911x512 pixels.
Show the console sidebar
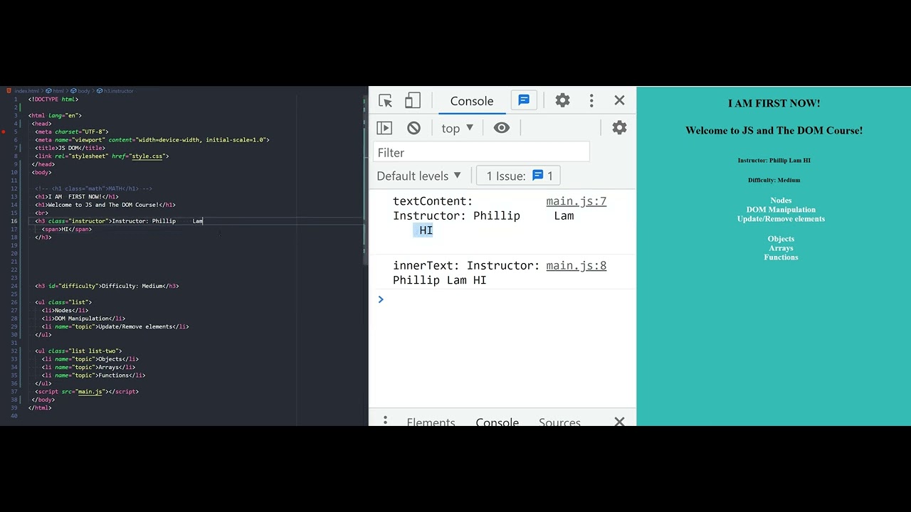(x=384, y=128)
